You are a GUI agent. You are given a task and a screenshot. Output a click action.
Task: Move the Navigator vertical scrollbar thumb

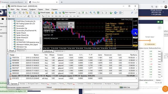click(40, 40)
